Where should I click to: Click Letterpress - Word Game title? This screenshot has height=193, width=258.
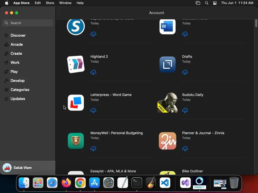(x=111, y=95)
